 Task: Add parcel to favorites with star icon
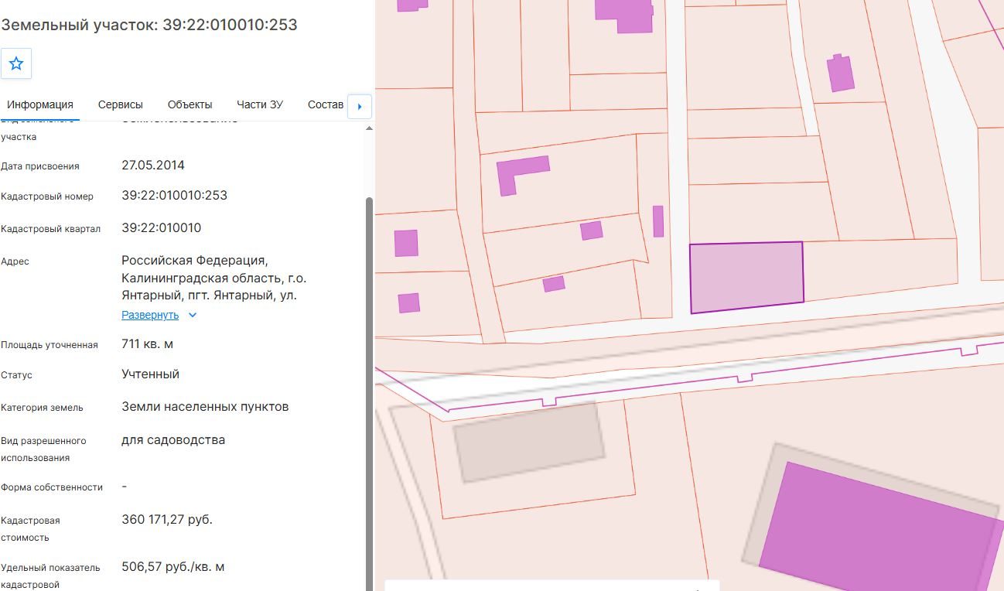click(x=16, y=63)
